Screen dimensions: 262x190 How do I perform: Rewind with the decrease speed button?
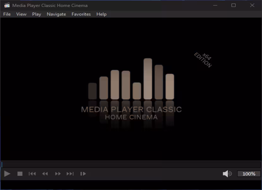coord(45,174)
